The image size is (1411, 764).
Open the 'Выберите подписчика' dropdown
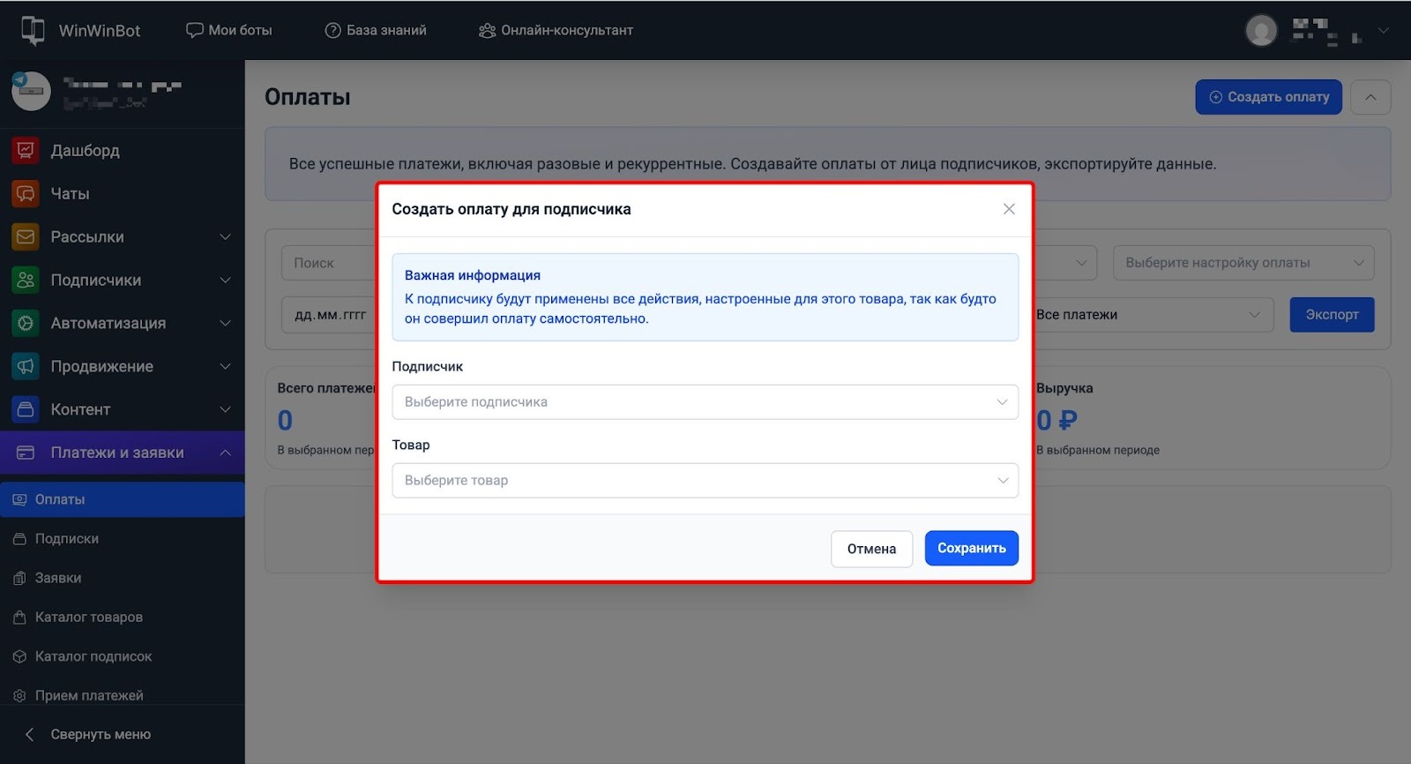pyautogui.click(x=705, y=402)
